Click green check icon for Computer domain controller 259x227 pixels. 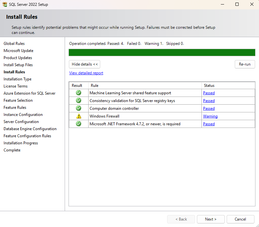point(79,108)
